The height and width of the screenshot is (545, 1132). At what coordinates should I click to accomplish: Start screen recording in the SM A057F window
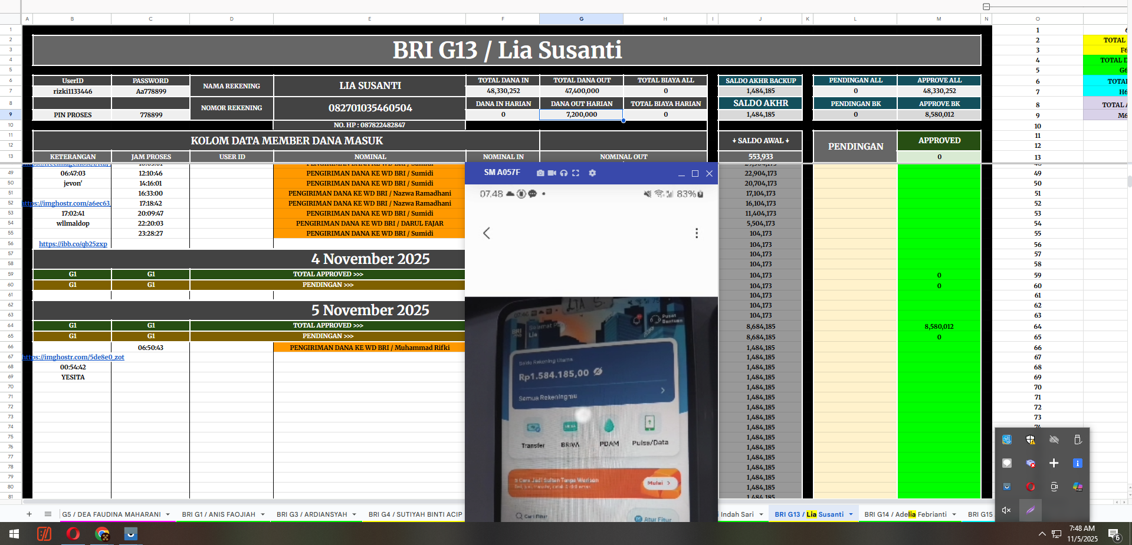point(552,173)
